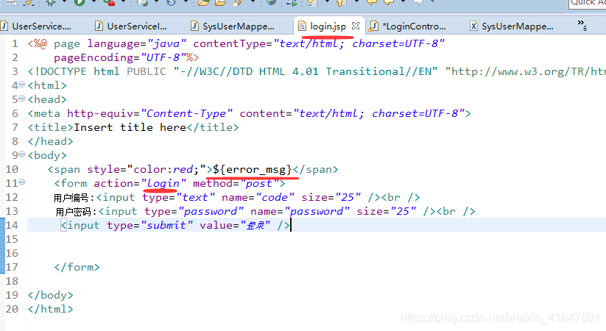This screenshot has height=331, width=606.
Task: Activate the login.jsp editor tab
Action: click(x=328, y=26)
